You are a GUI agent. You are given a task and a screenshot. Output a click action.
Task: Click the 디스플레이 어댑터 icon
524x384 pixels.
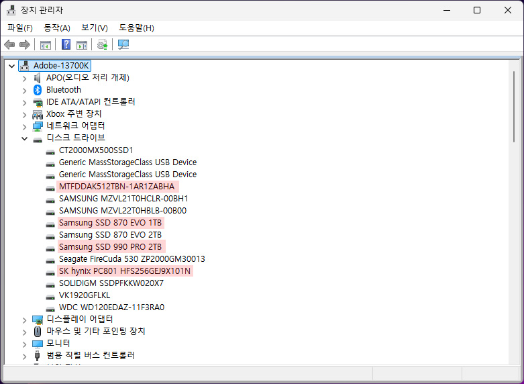point(38,320)
